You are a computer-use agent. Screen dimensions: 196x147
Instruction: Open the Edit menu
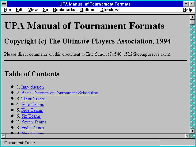20,9
